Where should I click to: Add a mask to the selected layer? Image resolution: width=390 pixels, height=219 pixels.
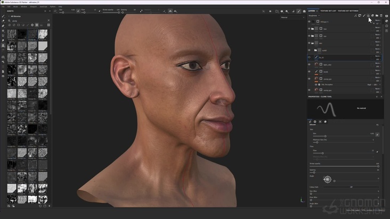click(360, 15)
